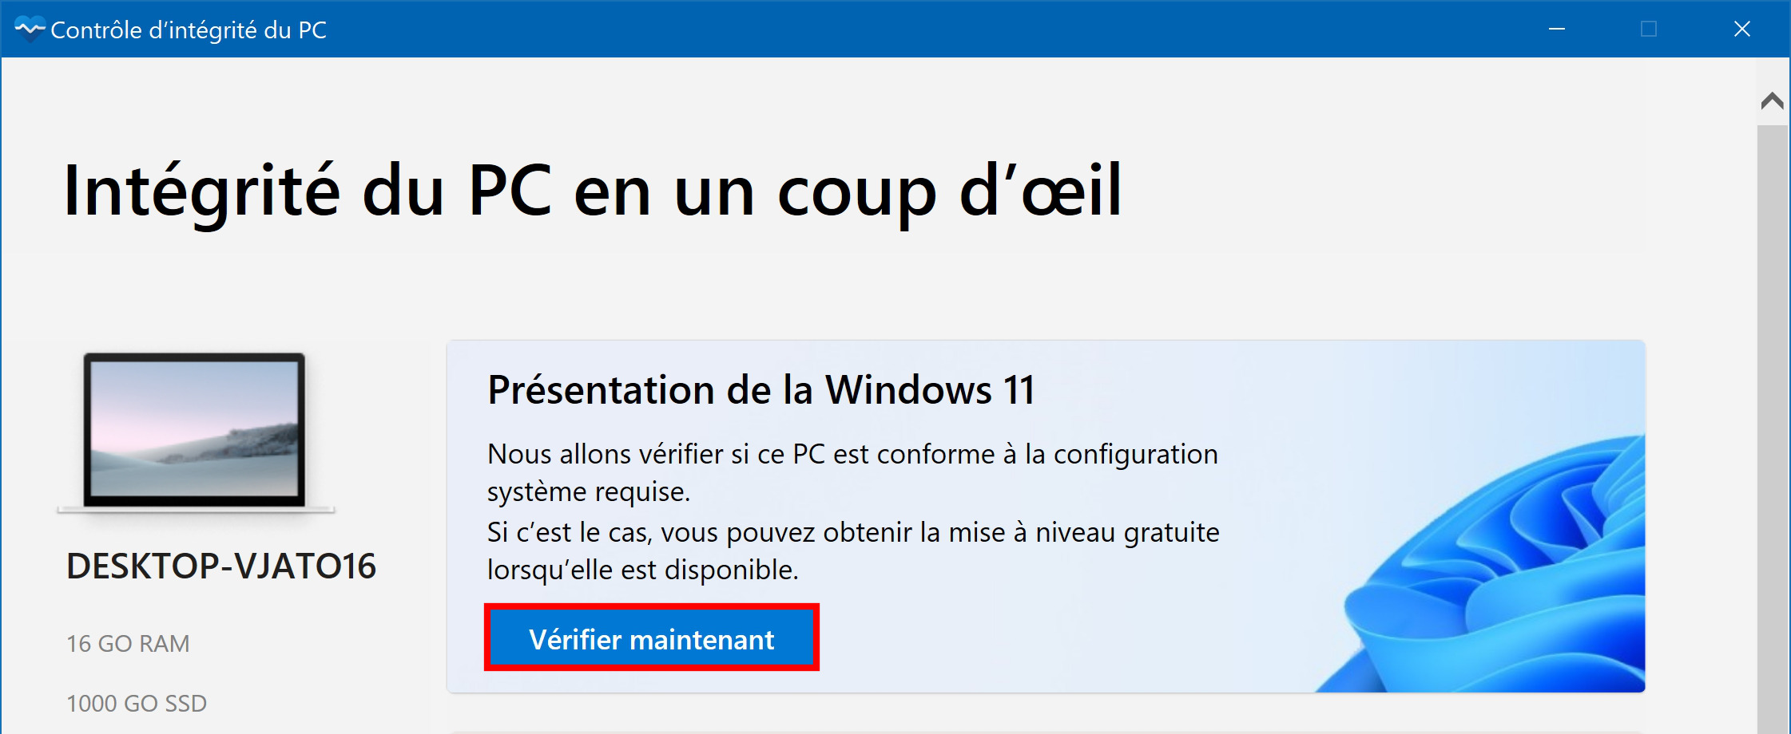Click the 1000 GO SSD storage label

click(137, 703)
